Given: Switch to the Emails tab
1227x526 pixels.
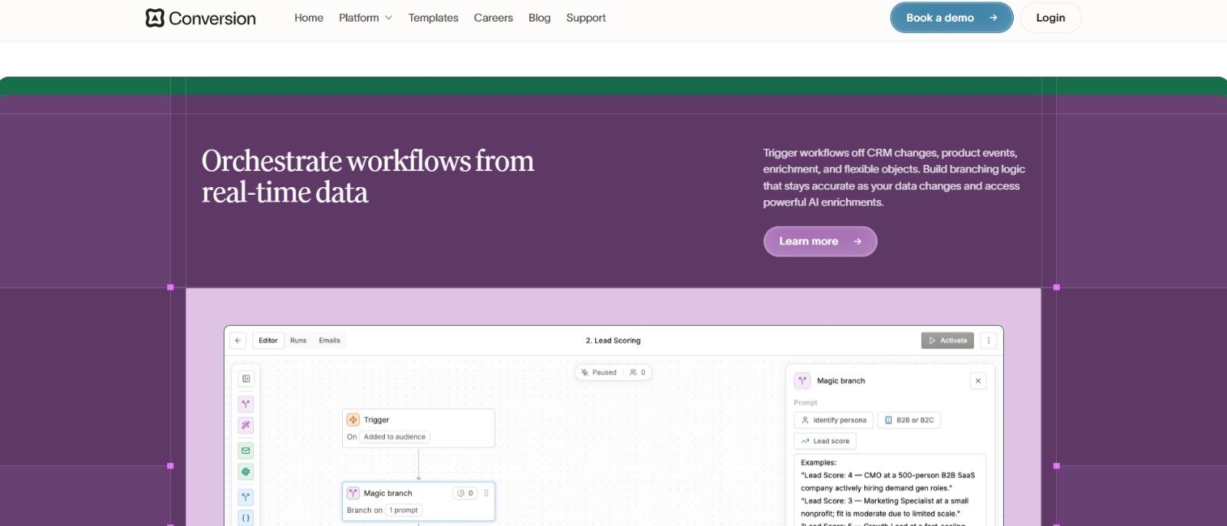Looking at the screenshot, I should [330, 340].
